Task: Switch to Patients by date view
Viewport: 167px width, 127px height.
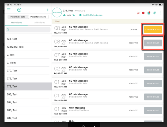Action: coord(18,17)
